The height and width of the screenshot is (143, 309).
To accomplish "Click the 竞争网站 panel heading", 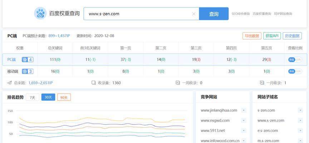I will (209, 97).
